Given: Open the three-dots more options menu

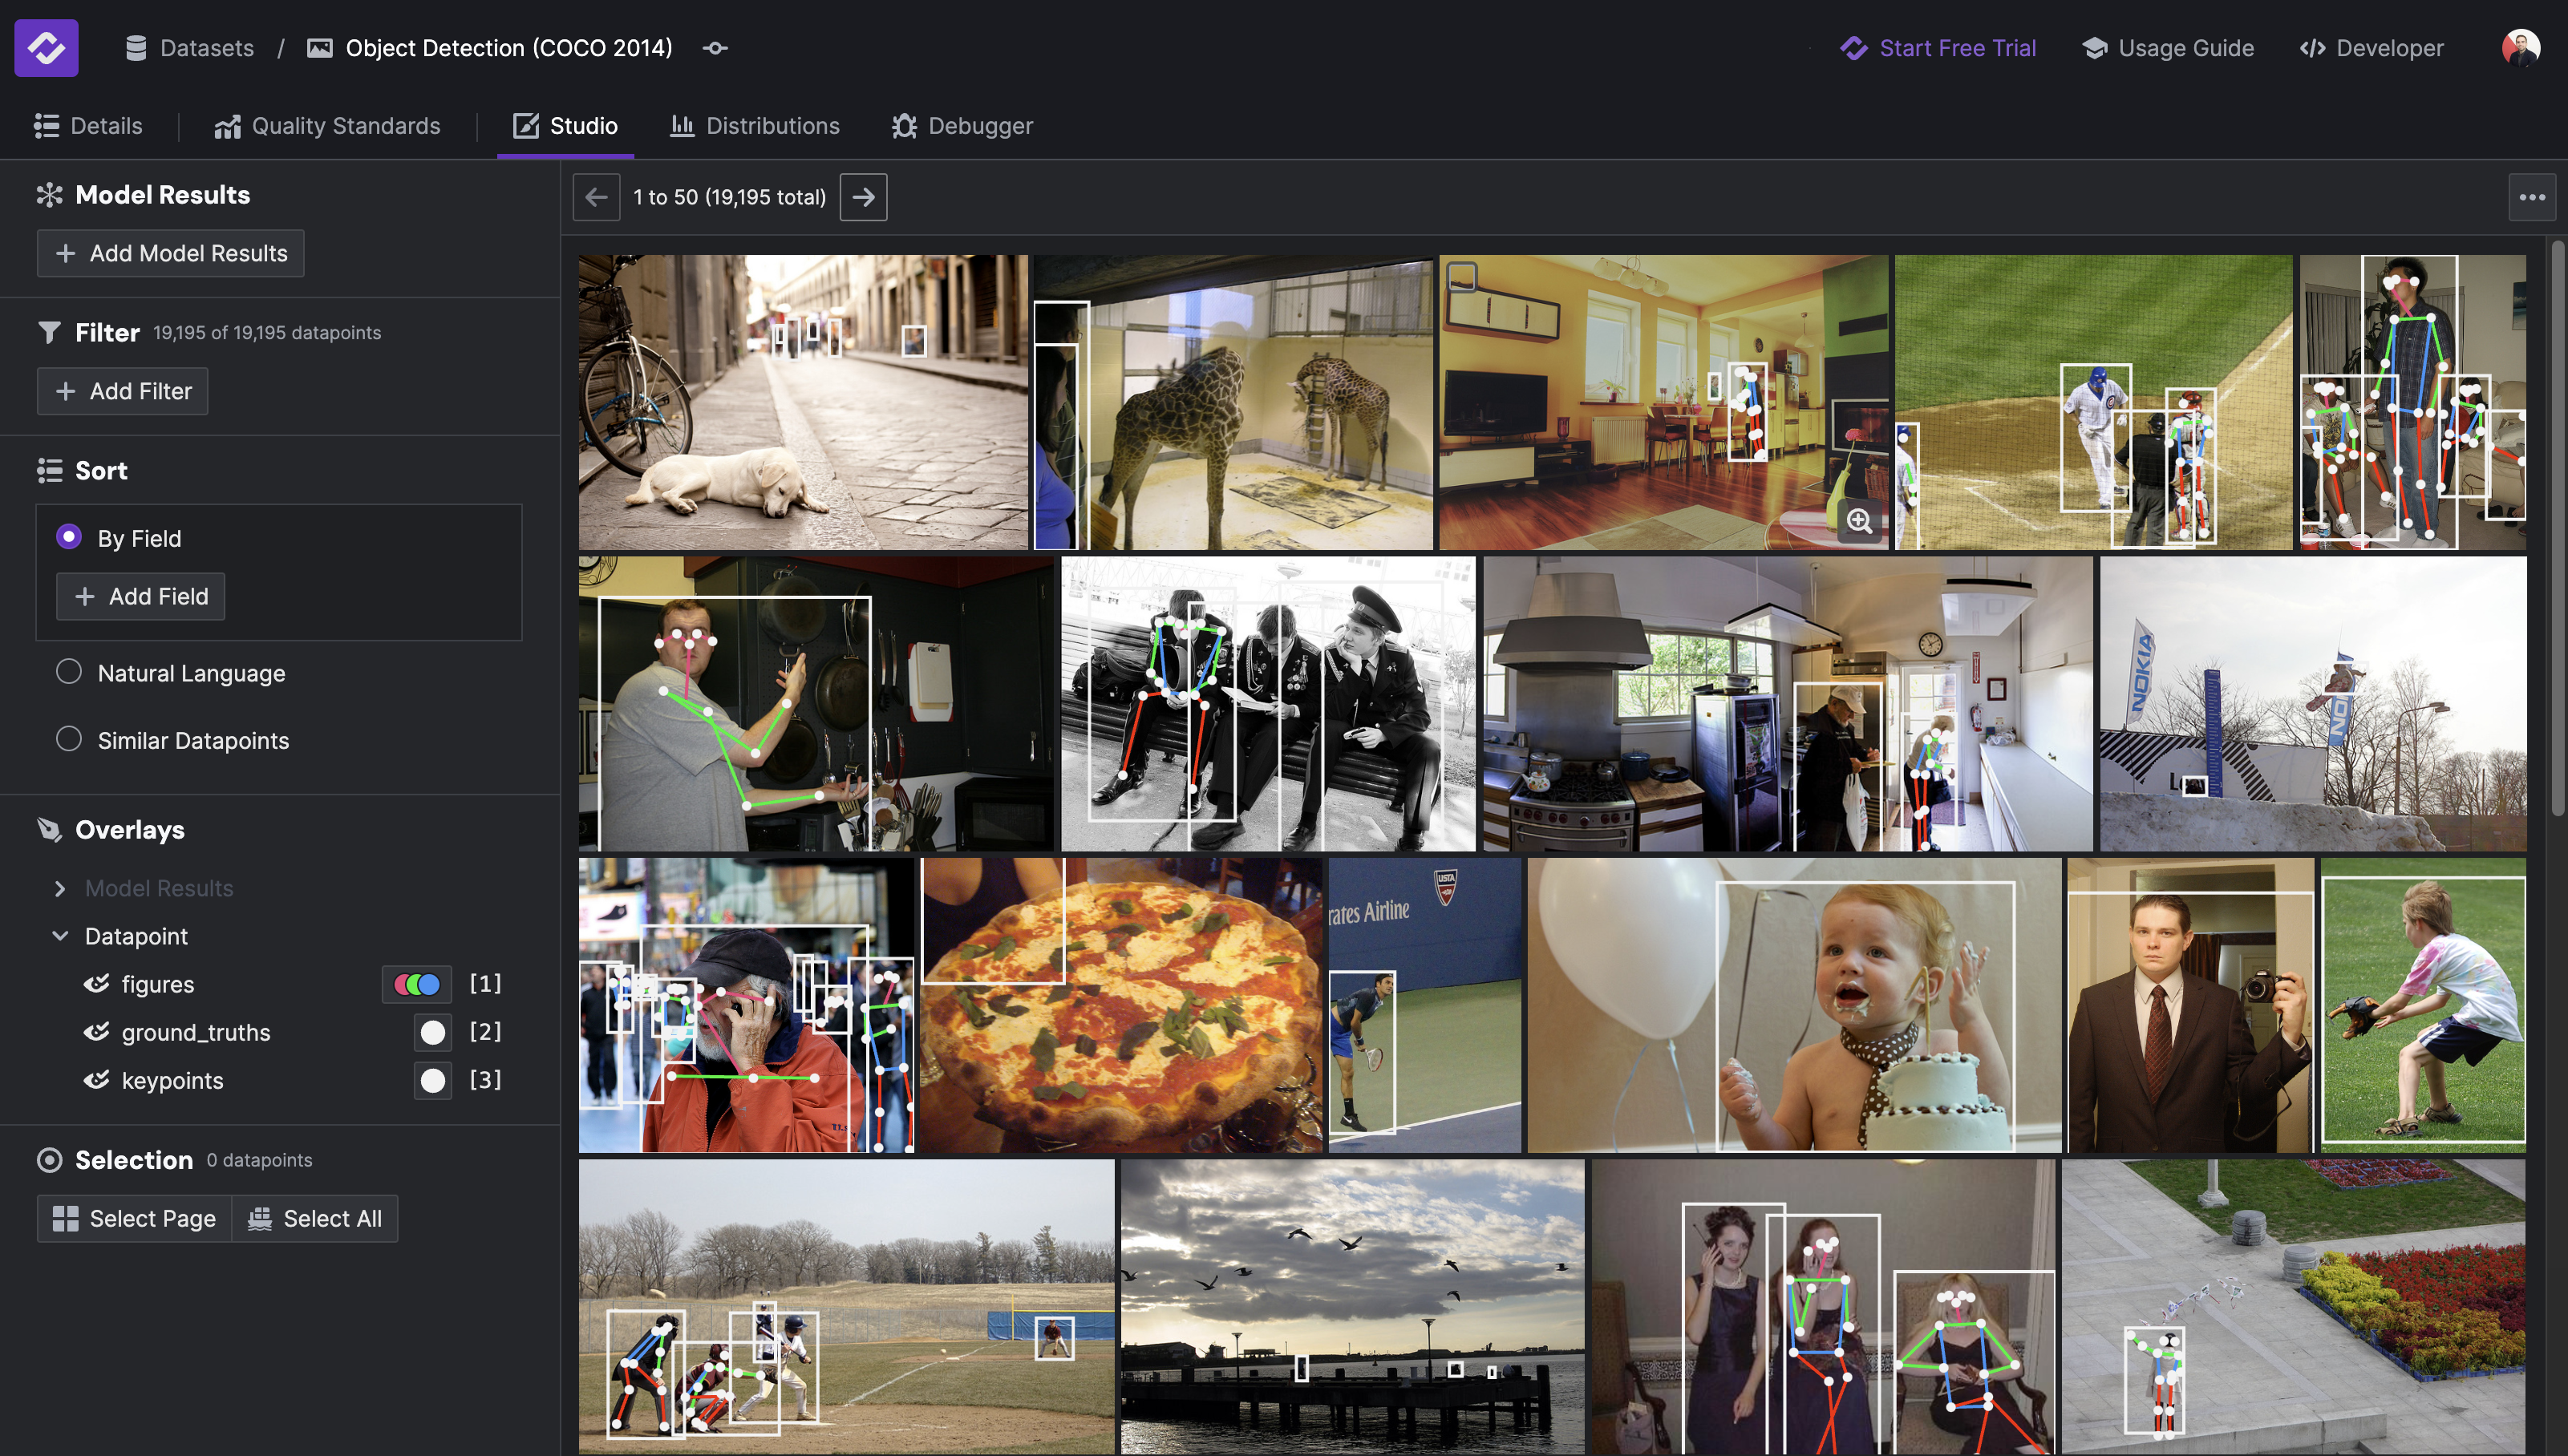Looking at the screenshot, I should tap(2531, 197).
